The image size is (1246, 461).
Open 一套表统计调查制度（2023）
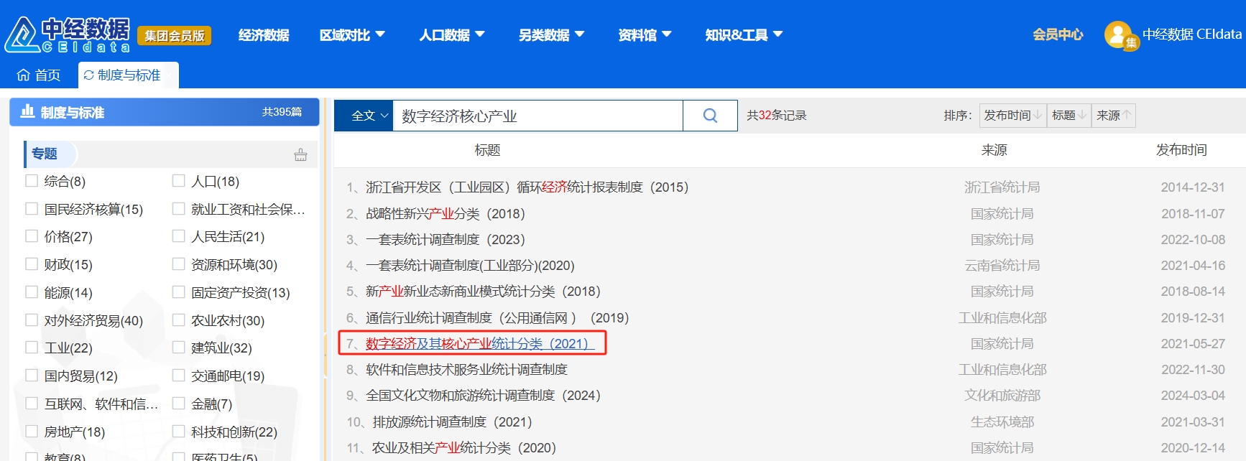pos(445,239)
